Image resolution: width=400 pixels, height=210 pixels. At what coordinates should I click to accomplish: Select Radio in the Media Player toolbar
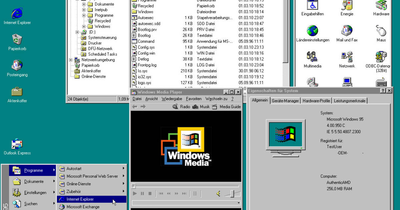(x=185, y=107)
